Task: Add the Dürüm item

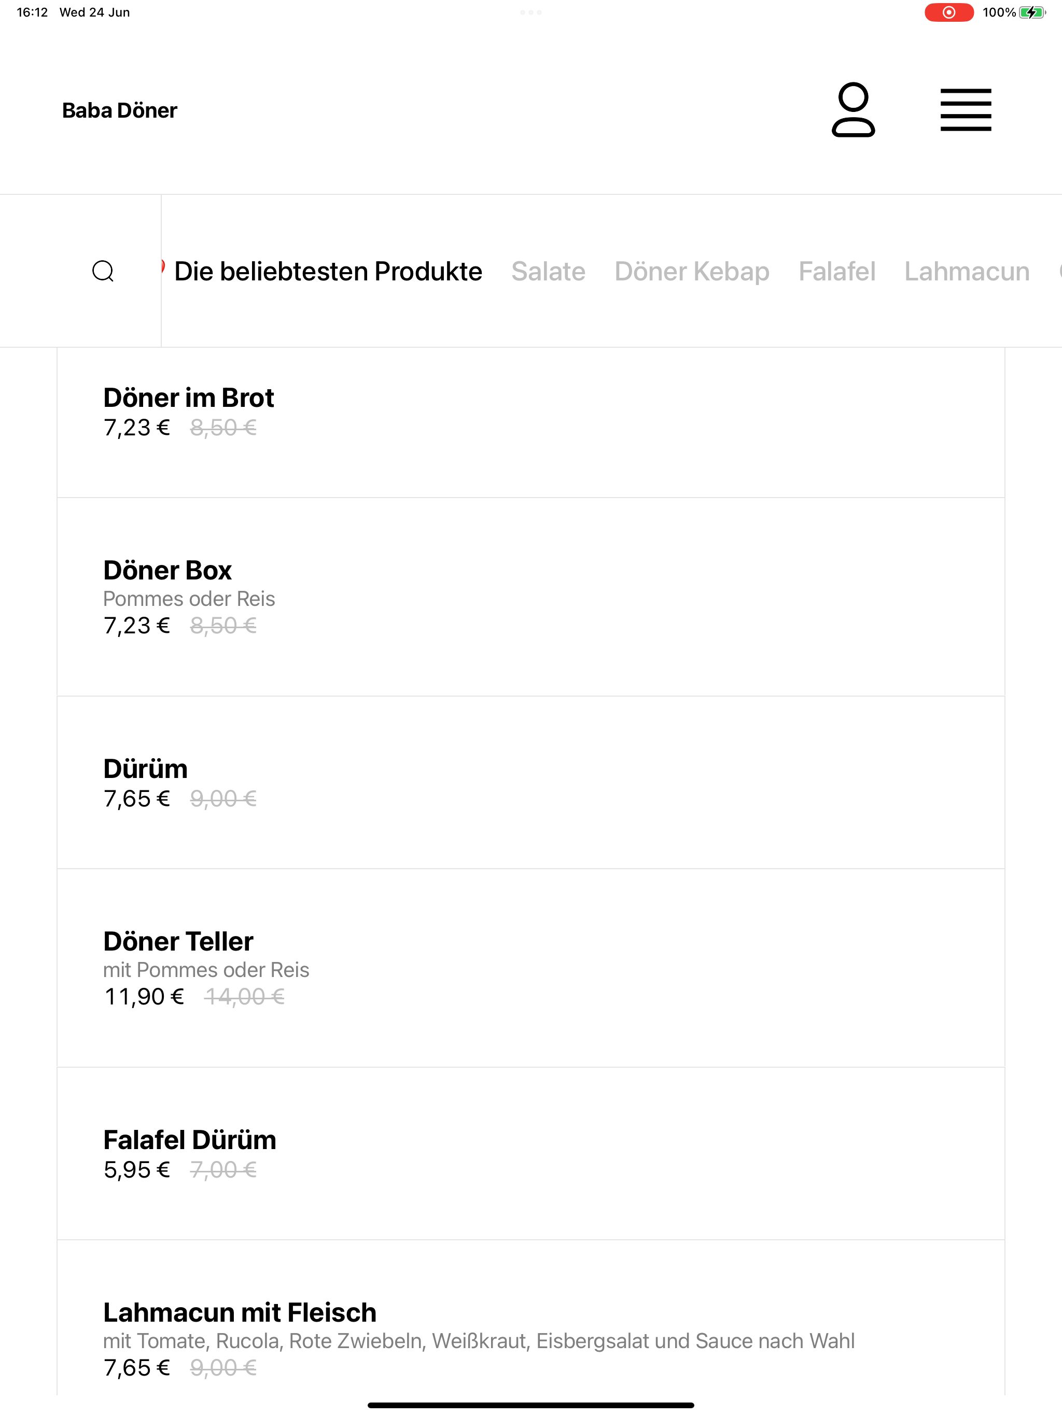Action: tap(531, 782)
